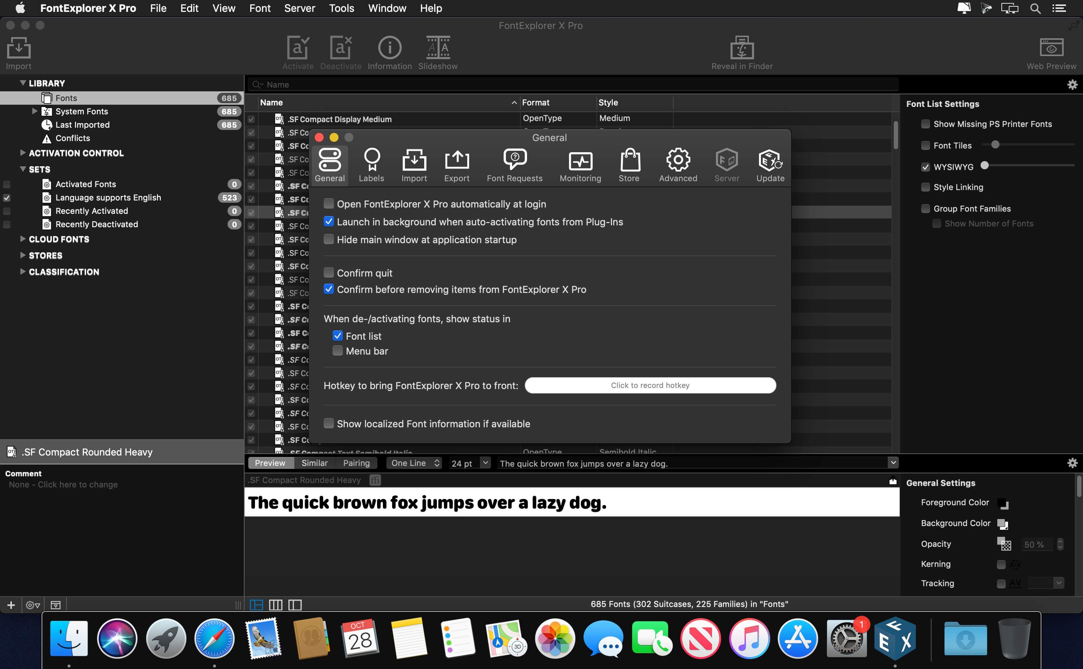
Task: Toggle the WYSIWYG checkbox
Action: coord(925,167)
